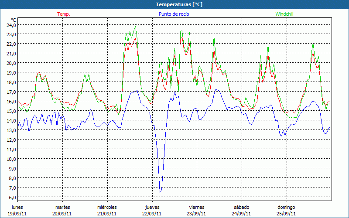Image resolution: width=349 pixels, height=218 pixels.
Task: Click the highest green windchill peak on miércoles
Action: point(136,26)
